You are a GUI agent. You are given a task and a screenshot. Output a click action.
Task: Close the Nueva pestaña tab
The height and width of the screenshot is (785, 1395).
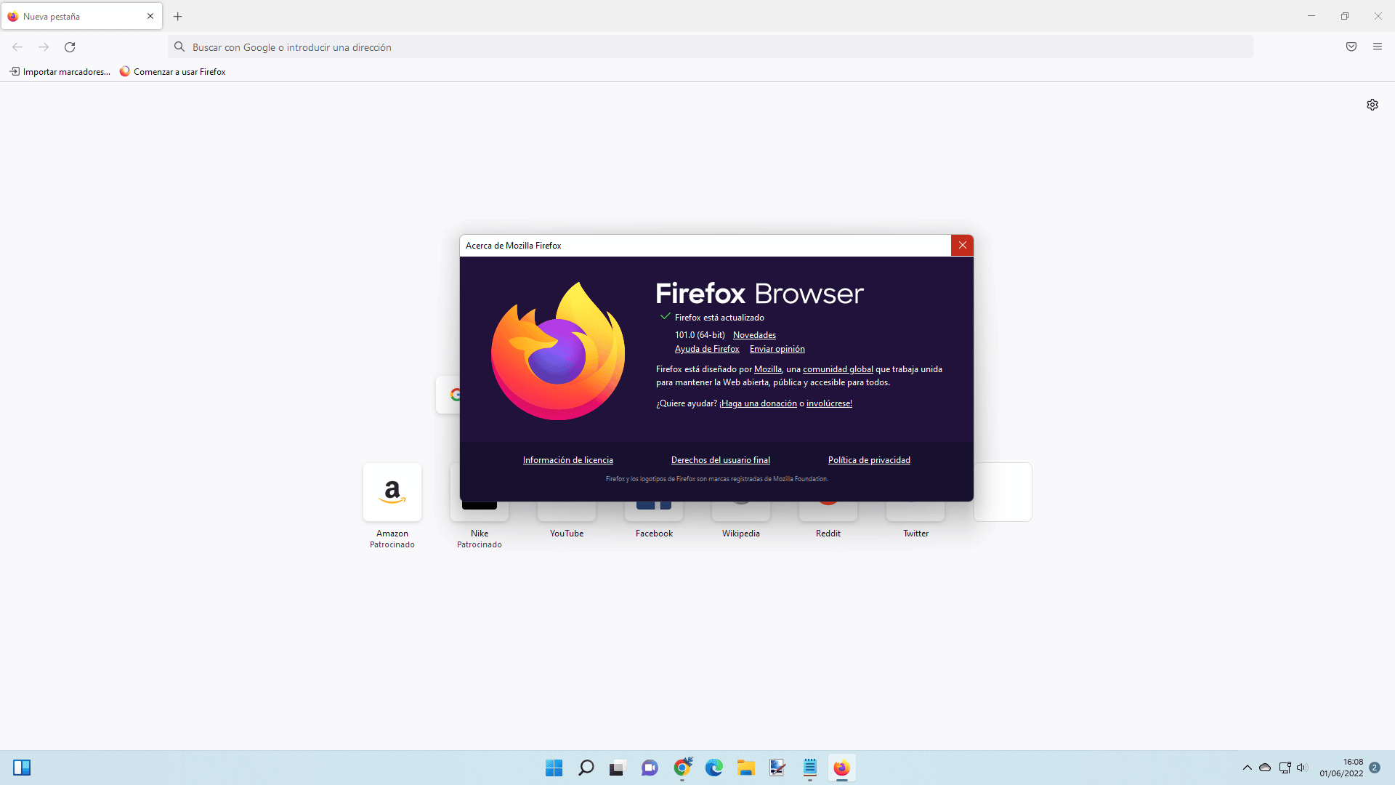click(x=150, y=16)
